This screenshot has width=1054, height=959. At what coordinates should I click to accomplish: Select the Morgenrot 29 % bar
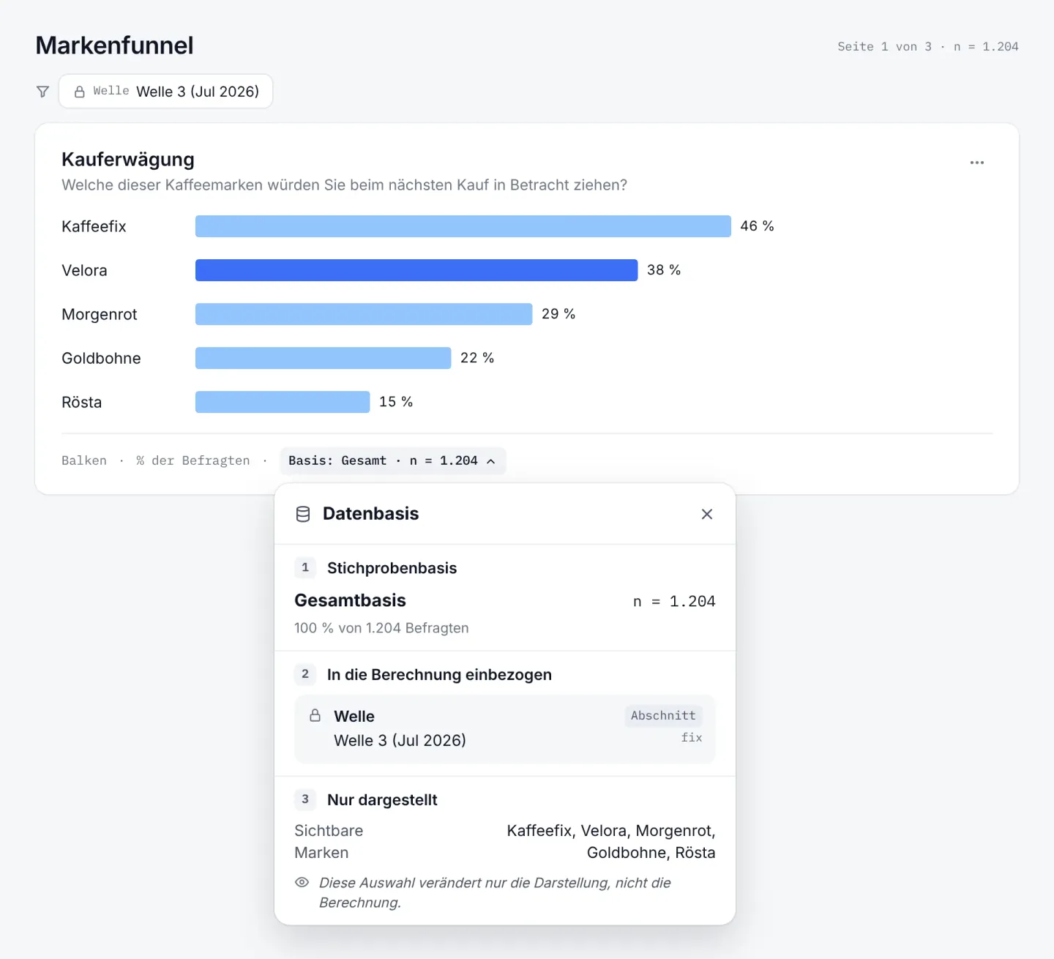(x=364, y=314)
